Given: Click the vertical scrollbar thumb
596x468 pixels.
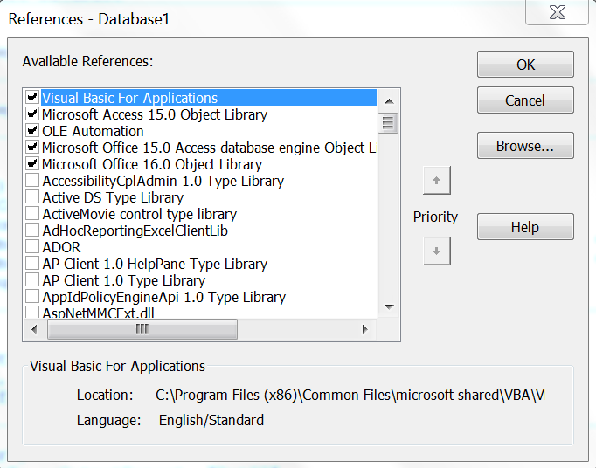Looking at the screenshot, I should pyautogui.click(x=388, y=123).
